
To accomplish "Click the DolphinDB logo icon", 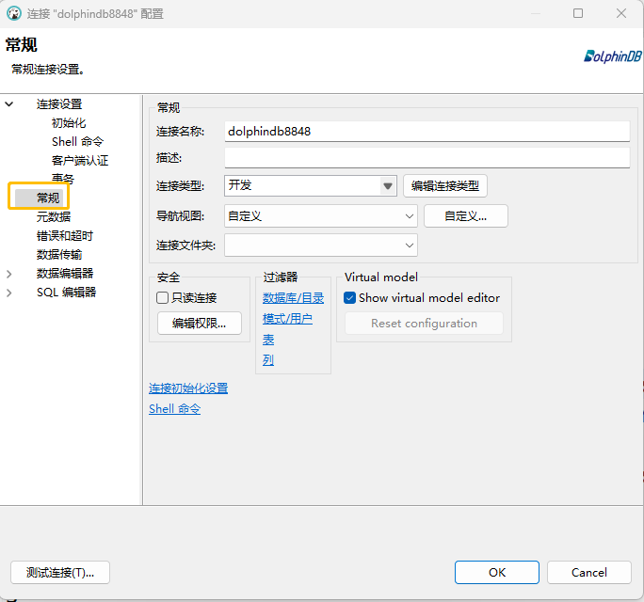I will 612,55.
